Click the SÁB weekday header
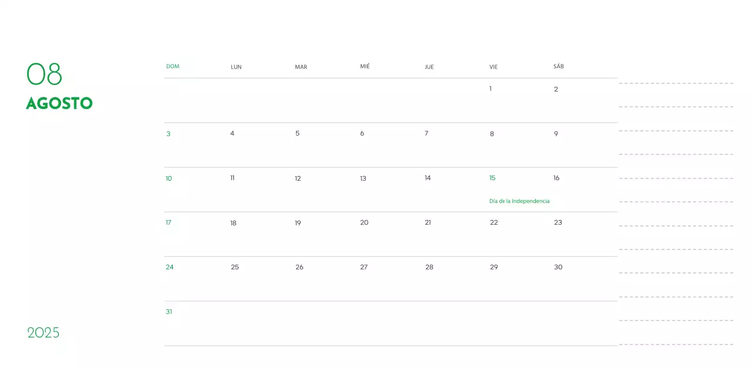Viewport: 752px width, 368px height. tap(558, 66)
